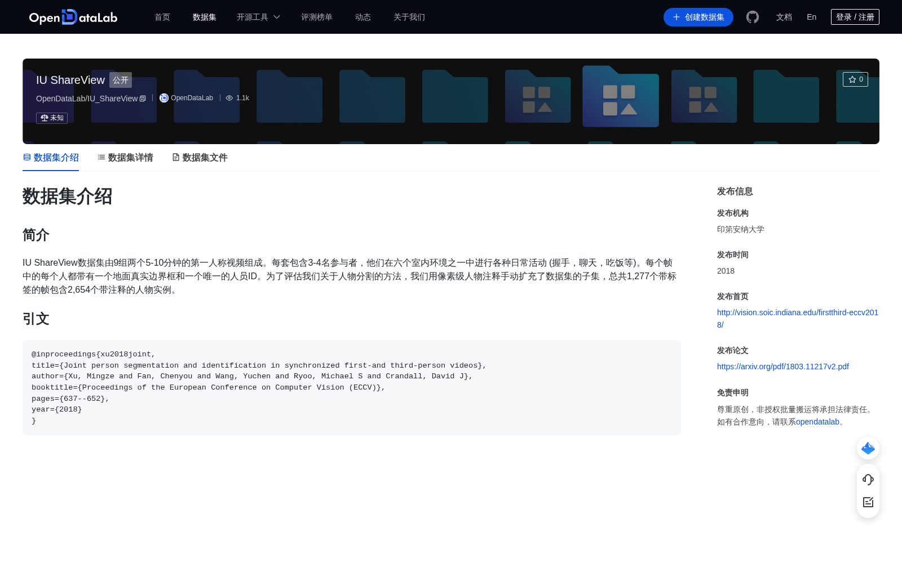The width and height of the screenshot is (902, 563).
Task: Open the feedback edit-note icon
Action: point(868,502)
